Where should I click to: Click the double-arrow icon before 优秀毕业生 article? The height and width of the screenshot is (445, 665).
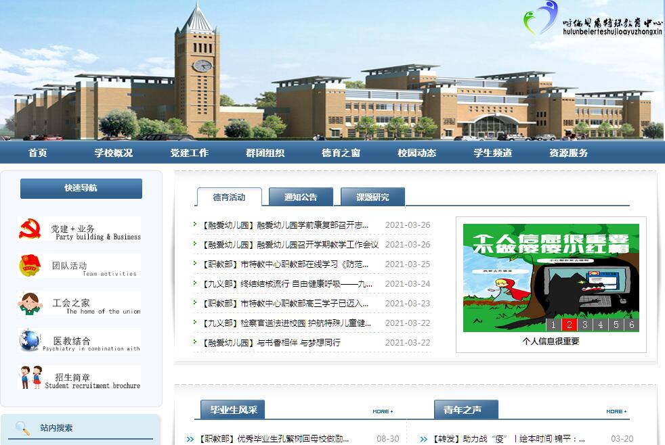tap(190, 439)
